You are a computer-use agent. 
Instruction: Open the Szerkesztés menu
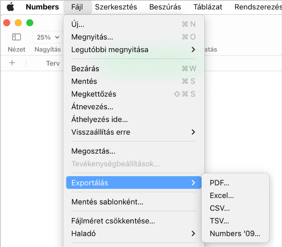pyautogui.click(x=116, y=7)
